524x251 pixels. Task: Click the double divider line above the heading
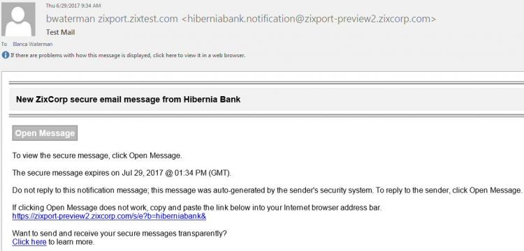(266, 83)
